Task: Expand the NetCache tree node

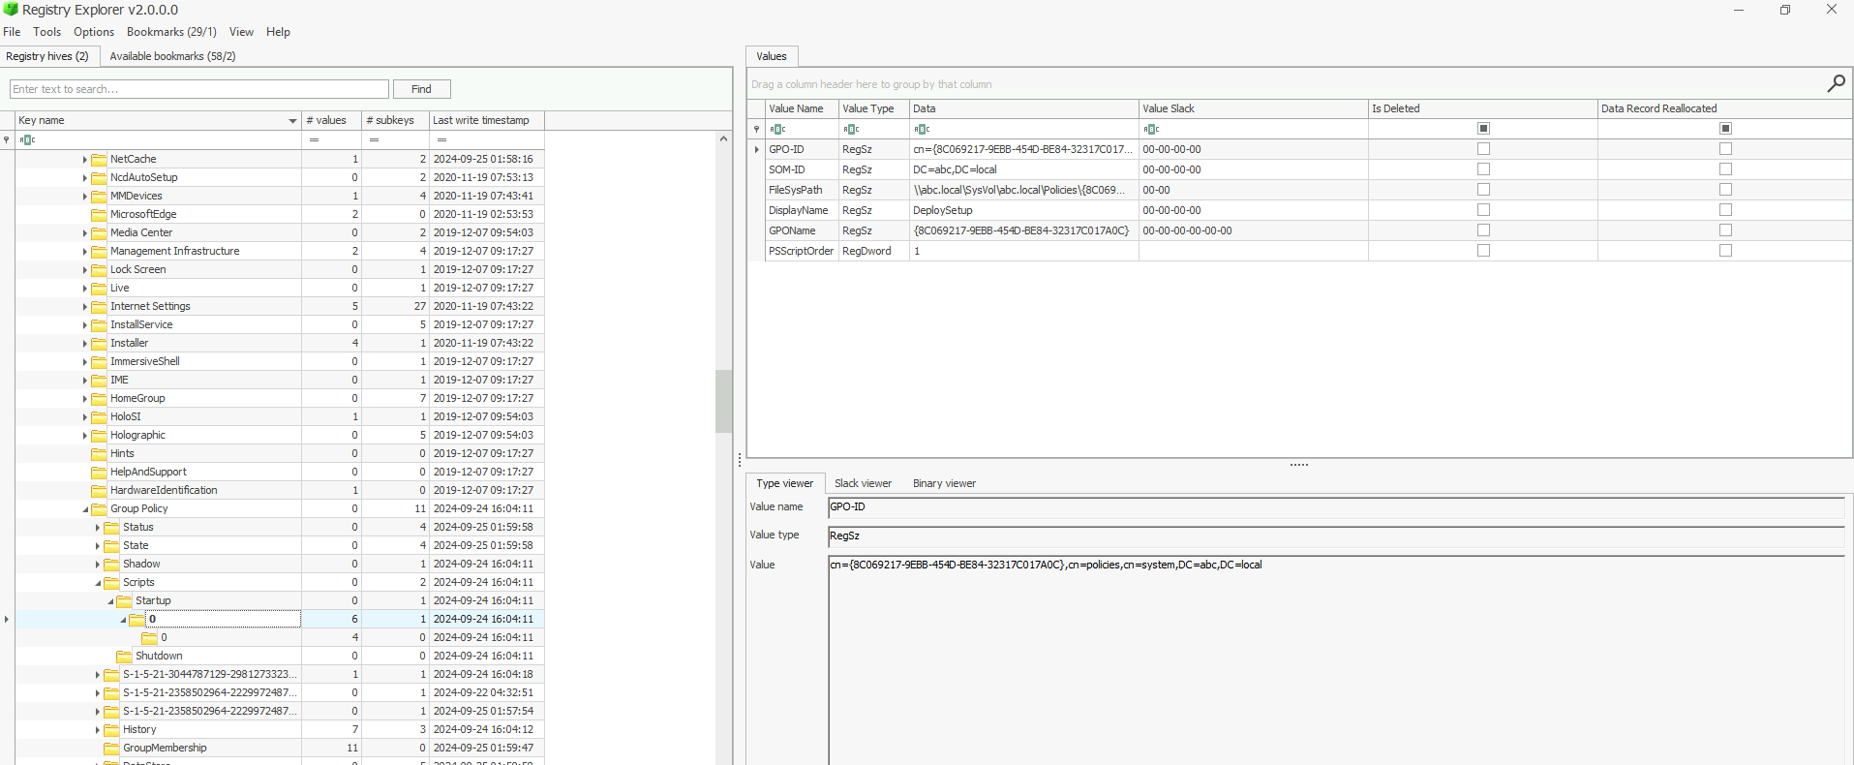Action: [84, 160]
